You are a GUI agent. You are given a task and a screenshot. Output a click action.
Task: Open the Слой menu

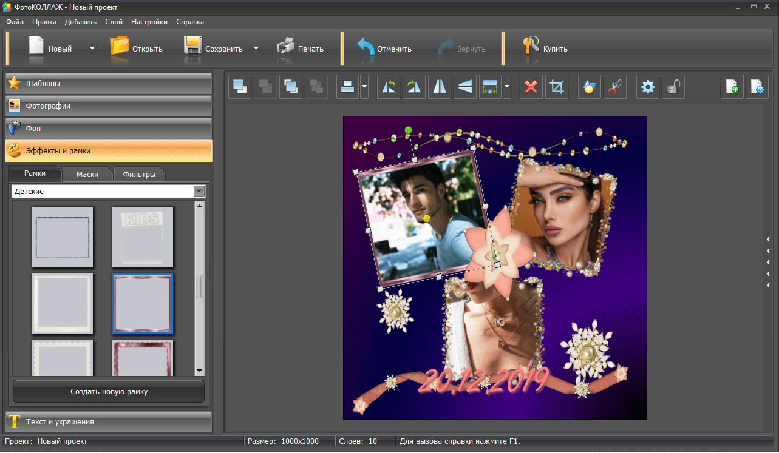pyautogui.click(x=114, y=22)
